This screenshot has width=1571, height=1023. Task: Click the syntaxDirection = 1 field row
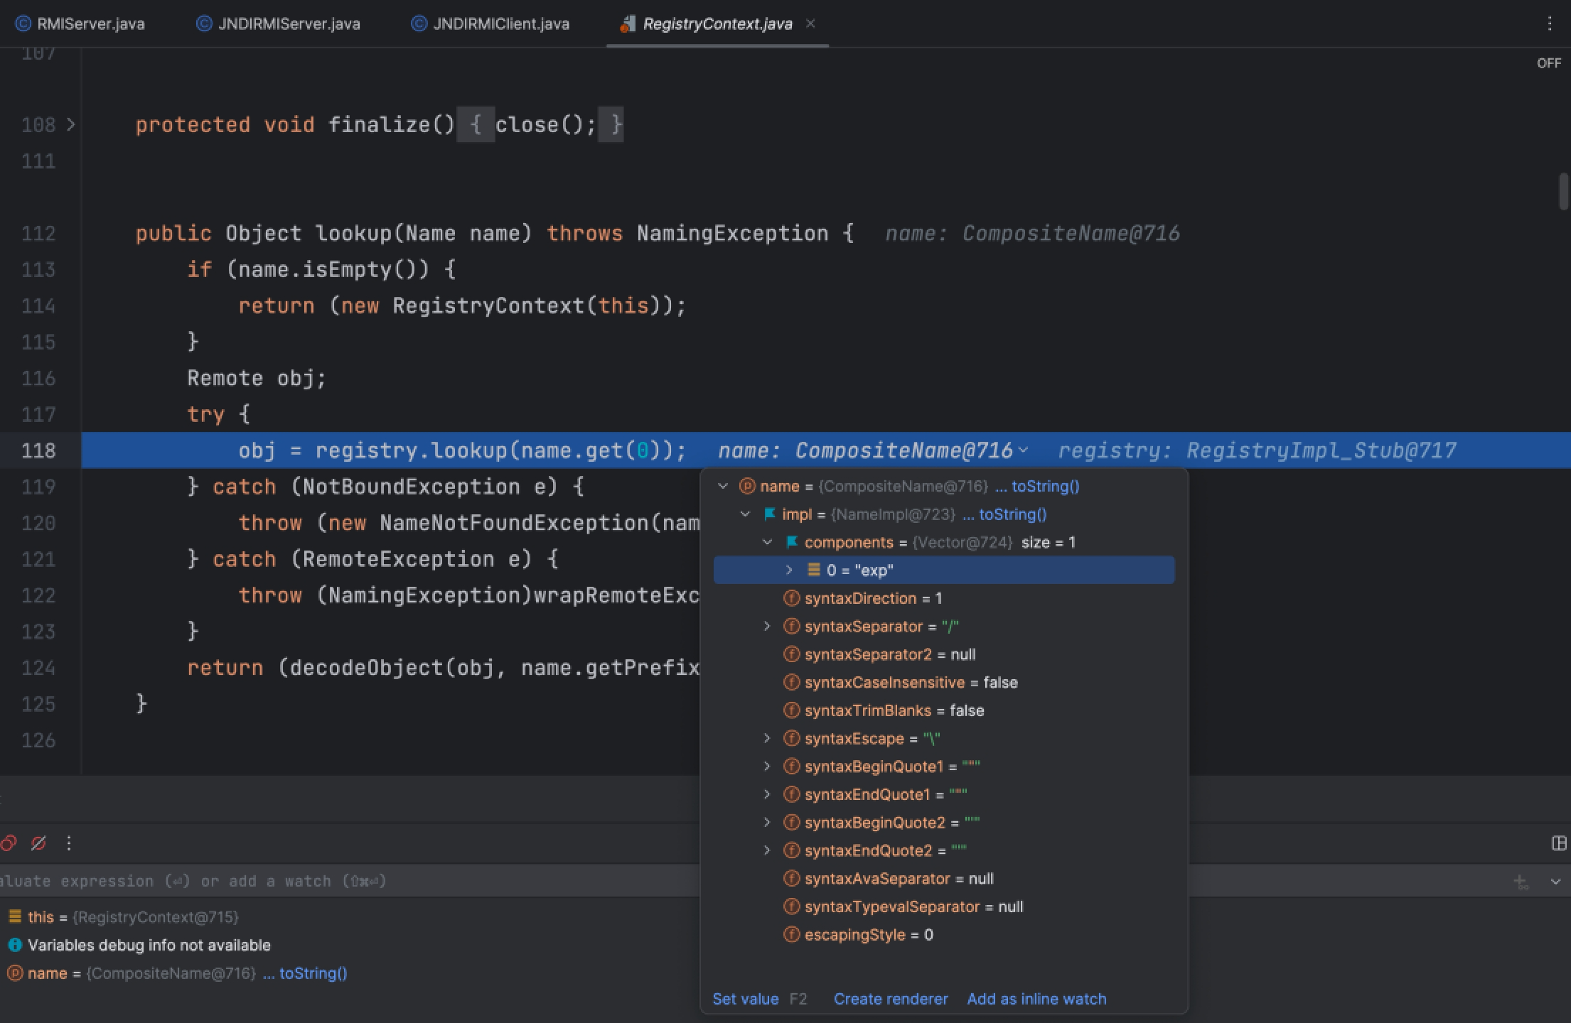tap(944, 598)
